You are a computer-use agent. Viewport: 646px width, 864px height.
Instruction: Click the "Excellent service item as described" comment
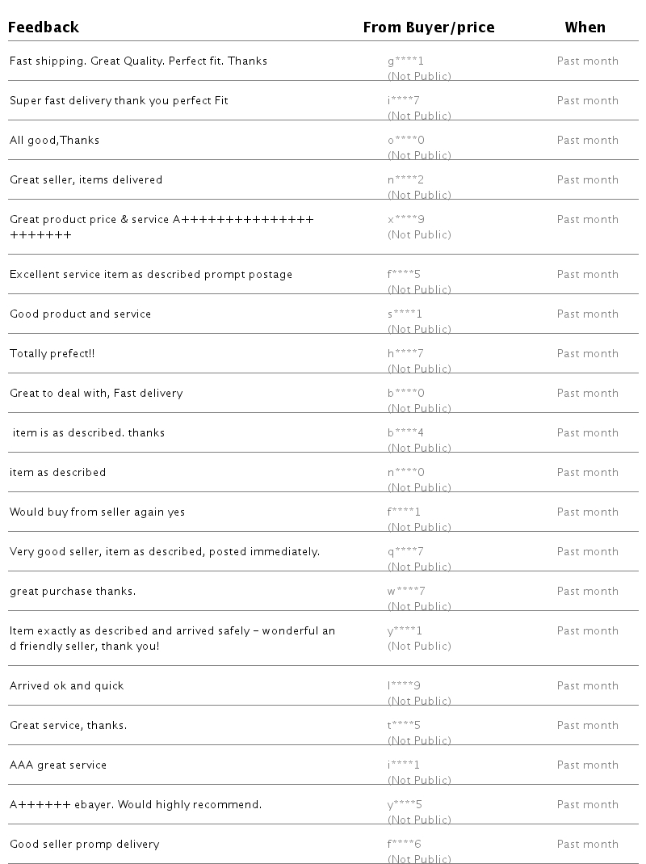point(151,274)
